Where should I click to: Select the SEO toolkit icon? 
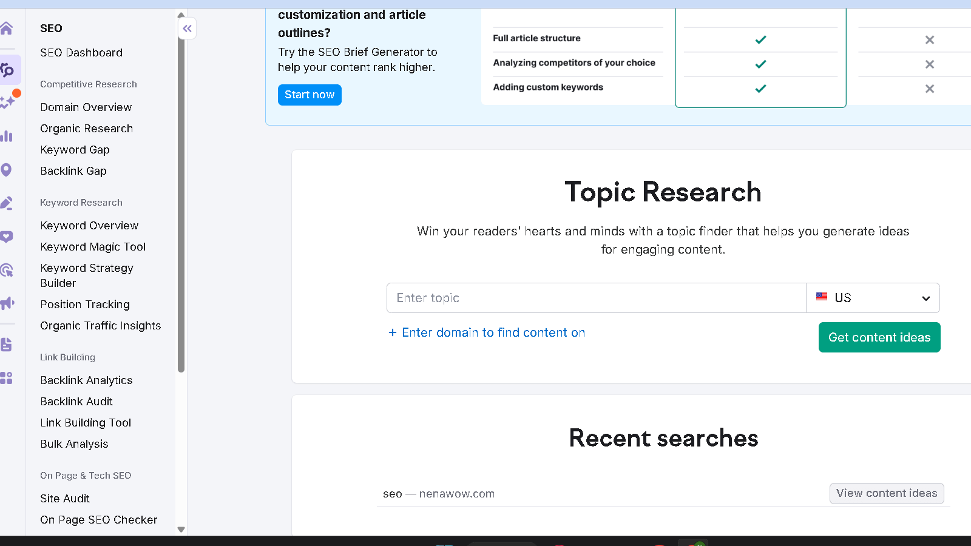click(x=8, y=70)
